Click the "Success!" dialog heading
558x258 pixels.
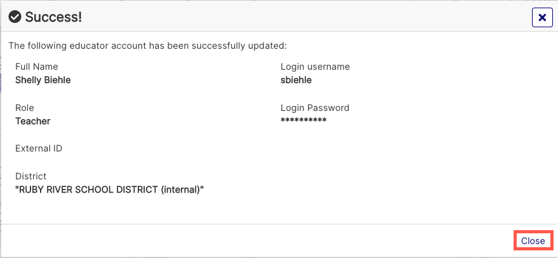53,18
